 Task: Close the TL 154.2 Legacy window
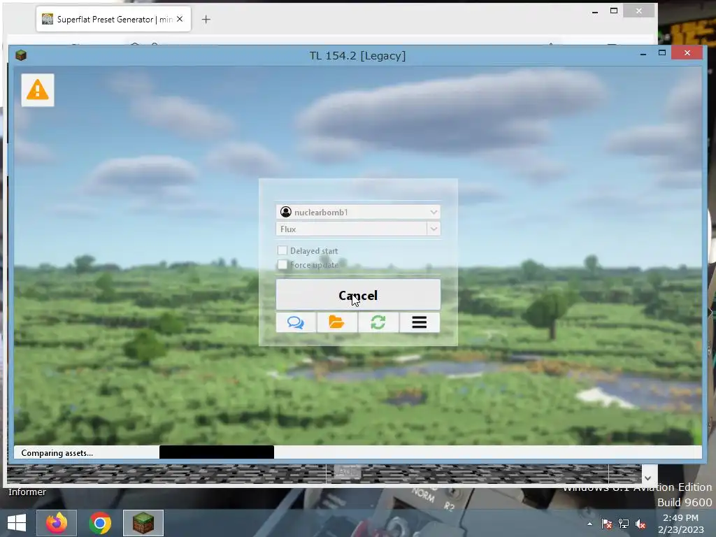[x=687, y=53]
